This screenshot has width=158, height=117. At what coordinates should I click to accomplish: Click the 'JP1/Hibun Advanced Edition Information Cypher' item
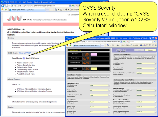[x=34, y=89]
